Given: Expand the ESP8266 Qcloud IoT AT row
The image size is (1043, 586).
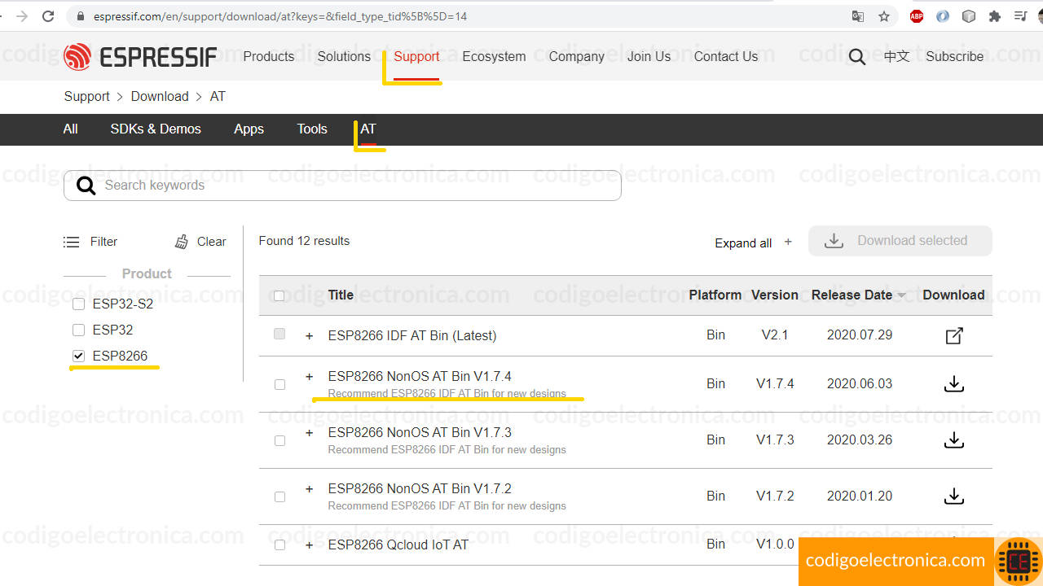Looking at the screenshot, I should pos(309,544).
